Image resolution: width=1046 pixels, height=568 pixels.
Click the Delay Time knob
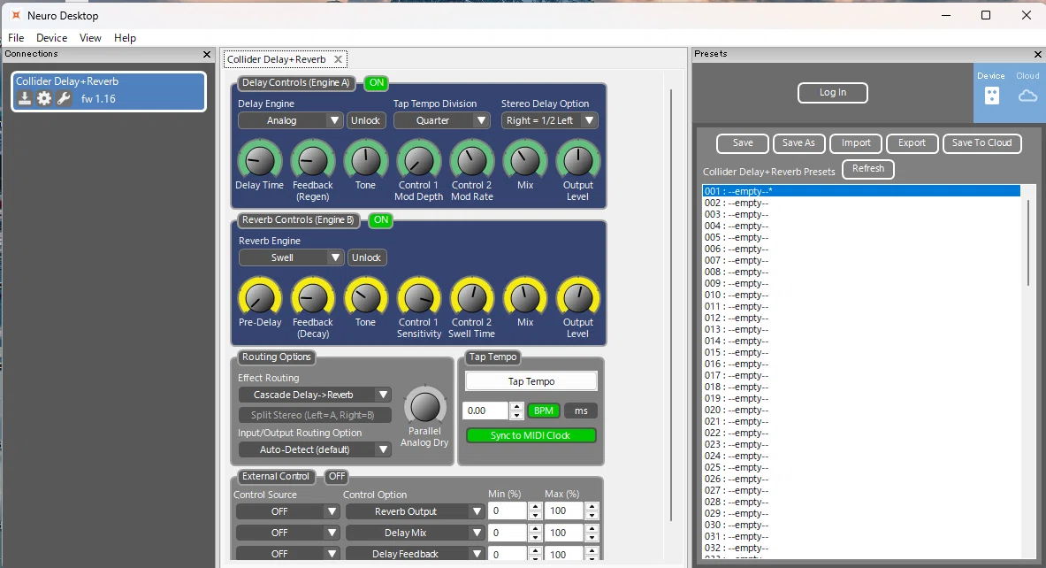click(259, 161)
